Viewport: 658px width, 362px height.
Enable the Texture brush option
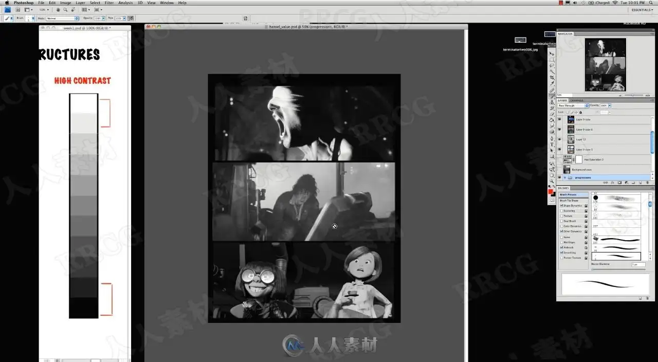(x=561, y=216)
